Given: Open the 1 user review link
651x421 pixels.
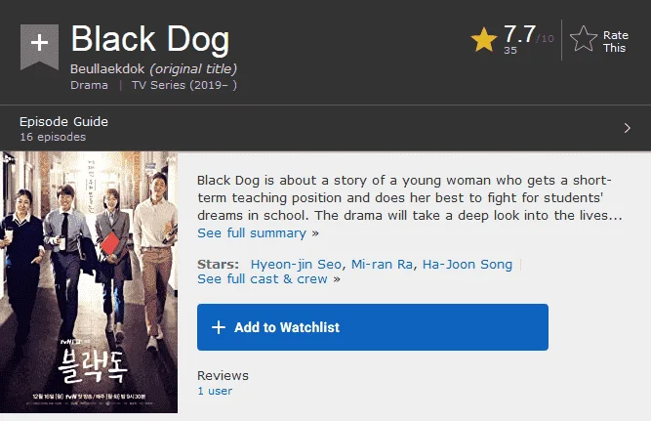Looking at the screenshot, I should (x=215, y=391).
